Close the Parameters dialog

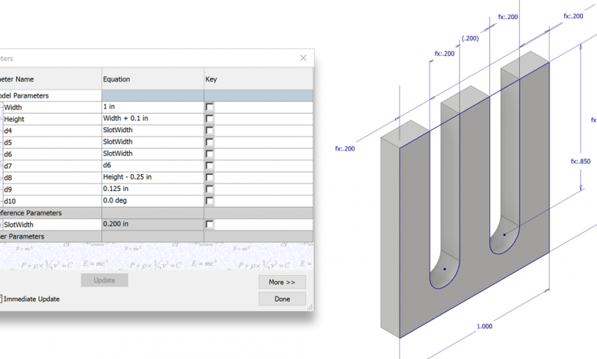[303, 58]
